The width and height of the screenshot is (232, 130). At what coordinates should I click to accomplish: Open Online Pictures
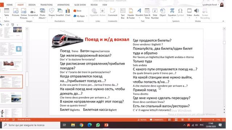[x=24, y=14]
